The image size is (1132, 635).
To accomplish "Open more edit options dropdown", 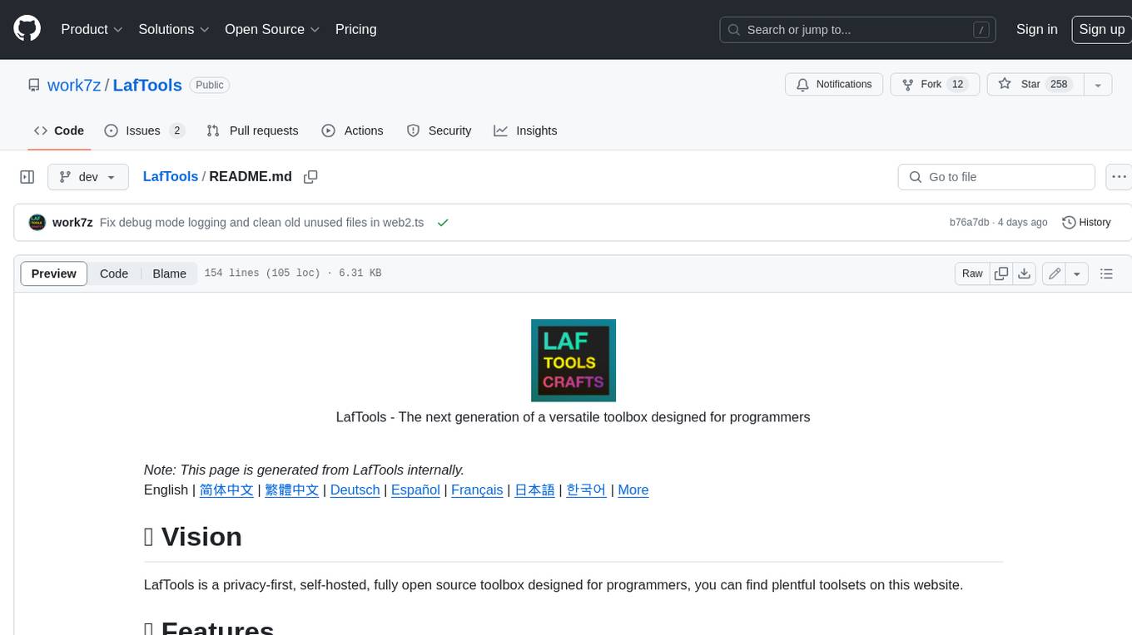I will point(1077,273).
